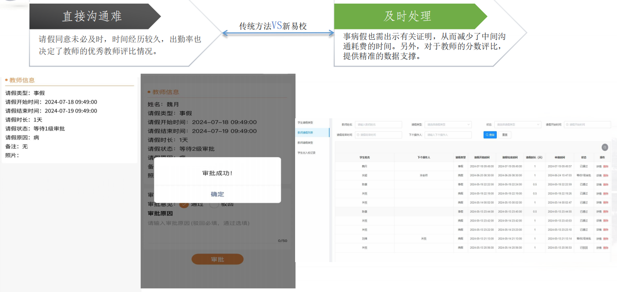
Task: Open the 请假结束时间 date picker field
Action: pos(378,134)
